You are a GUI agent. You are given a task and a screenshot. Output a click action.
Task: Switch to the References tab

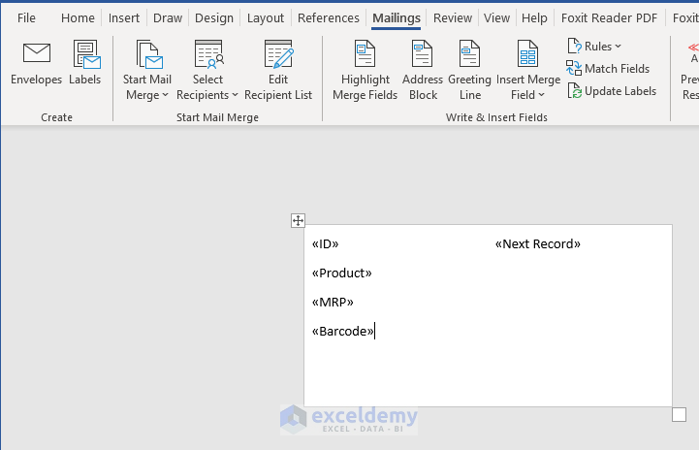[329, 17]
